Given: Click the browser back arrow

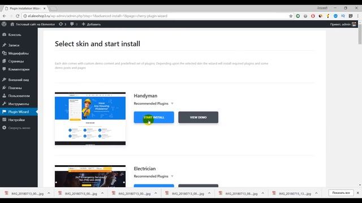Looking at the screenshot, I should pyautogui.click(x=5, y=16).
